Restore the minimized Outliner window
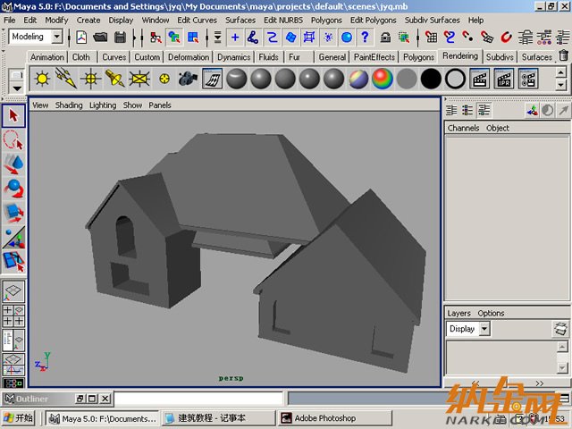The width and height of the screenshot is (572, 429). point(80,399)
